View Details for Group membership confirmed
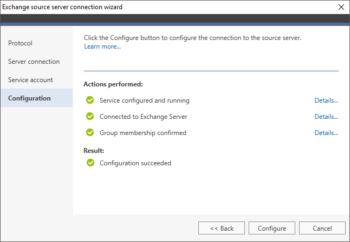 [x=326, y=133]
